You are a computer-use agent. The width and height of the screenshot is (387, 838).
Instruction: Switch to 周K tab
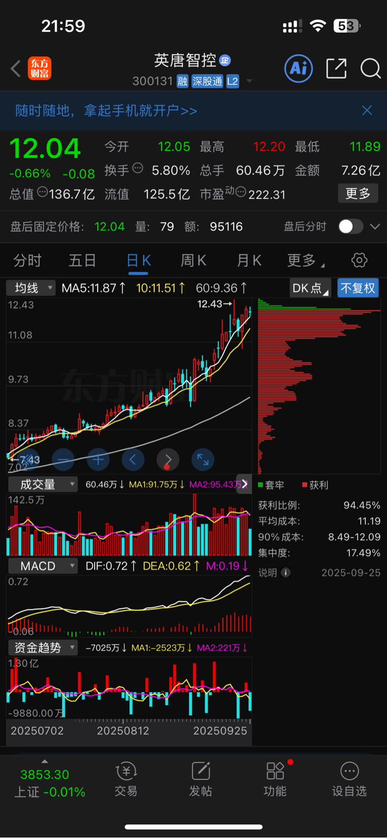pyautogui.click(x=193, y=261)
